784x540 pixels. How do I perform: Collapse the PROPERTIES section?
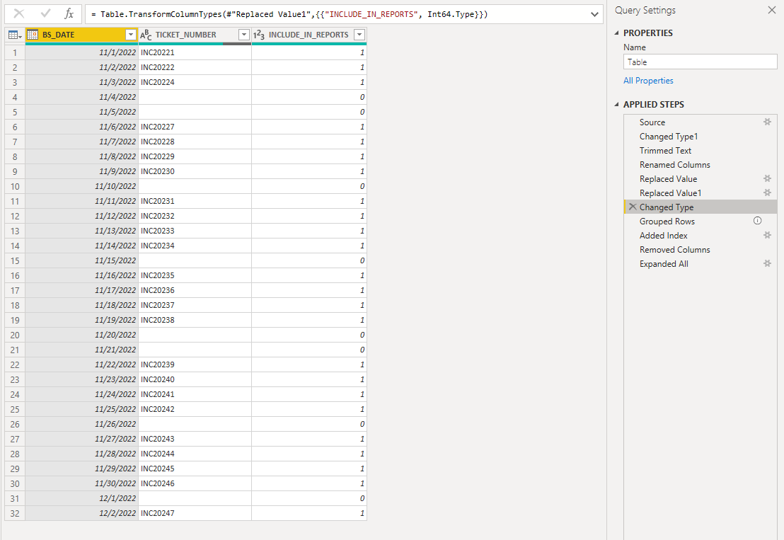(x=616, y=33)
